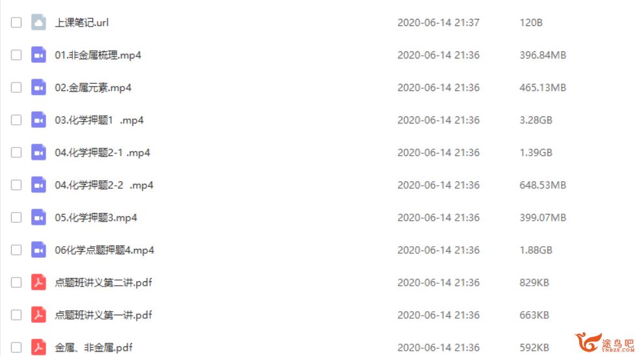Image resolution: width=641 pixels, height=356 pixels.
Task: Check the box for 04.化学押题2-2 .mp4
Action: 16,185
